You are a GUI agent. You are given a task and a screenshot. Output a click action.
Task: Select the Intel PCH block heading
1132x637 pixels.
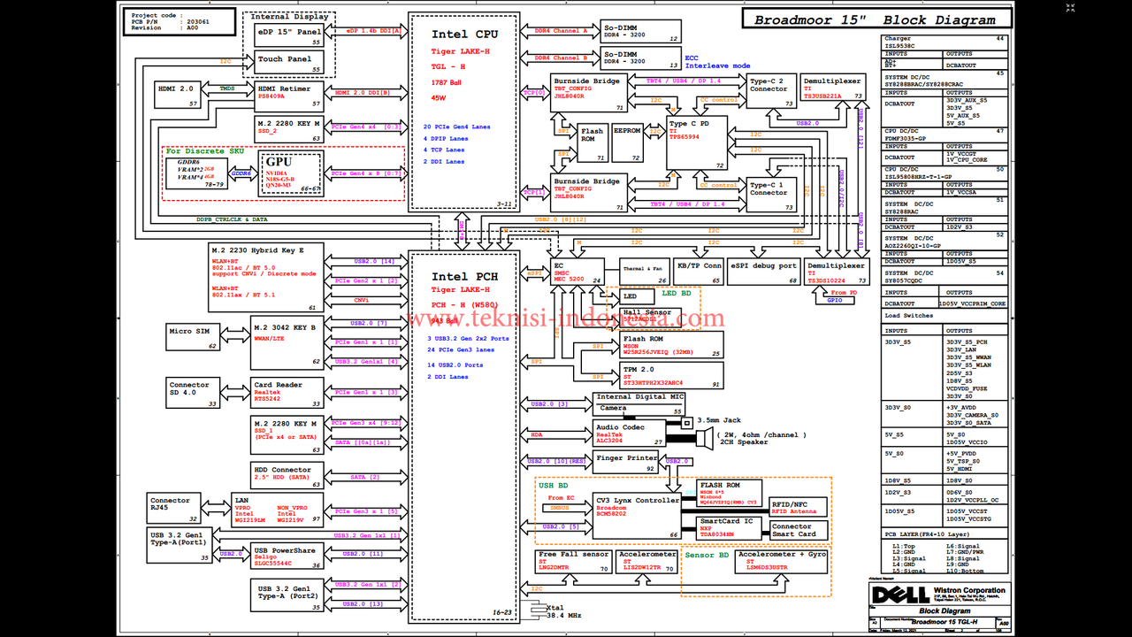tap(464, 277)
